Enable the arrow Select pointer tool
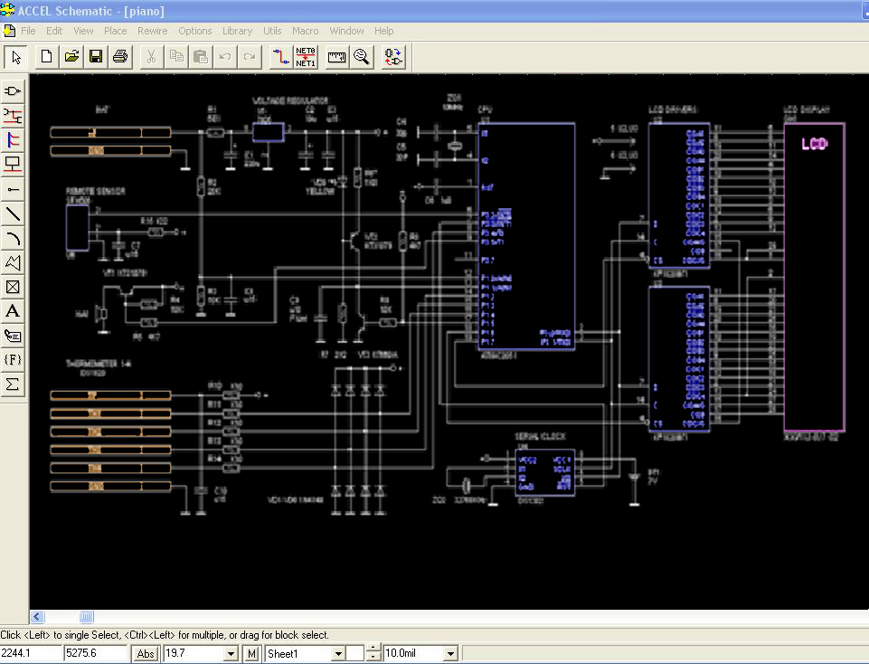Viewport: 869px width, 664px height. point(15,57)
